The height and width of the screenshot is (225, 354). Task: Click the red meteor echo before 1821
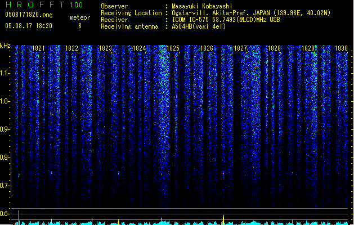tap(19, 175)
